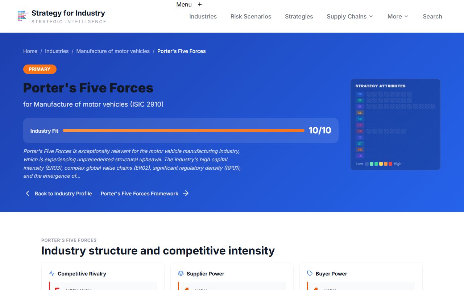This screenshot has height=290, width=464.
Task: Click the Supplier Power layers icon
Action: click(181, 274)
